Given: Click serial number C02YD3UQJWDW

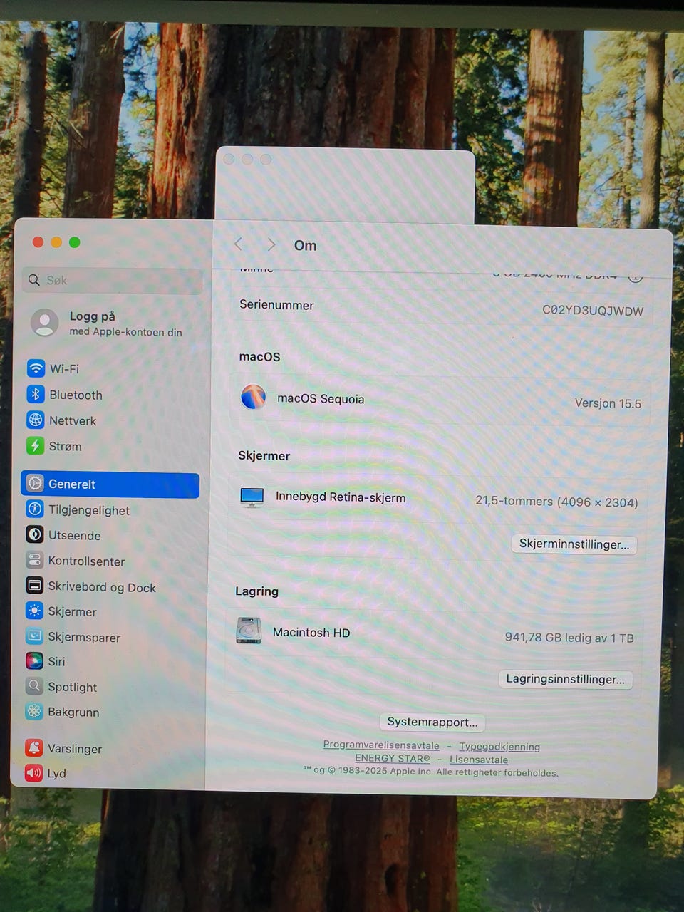Looking at the screenshot, I should 593,311.
